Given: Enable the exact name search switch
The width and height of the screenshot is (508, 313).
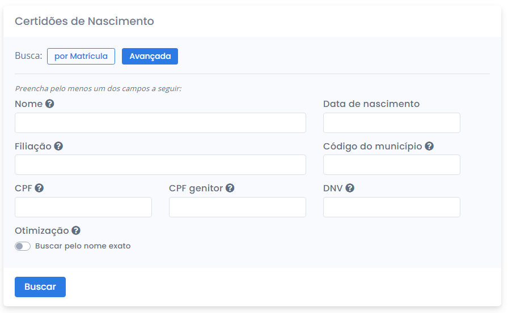Looking at the screenshot, I should click(x=23, y=246).
